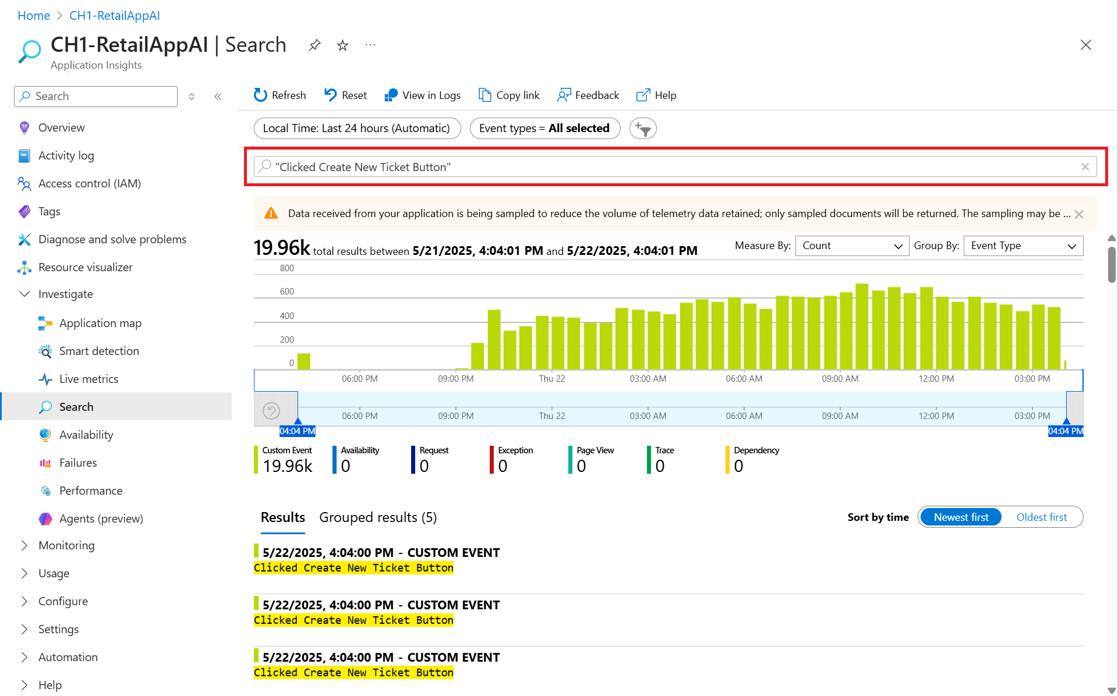Collapse the sidebar with double-chevron icon
Viewport: 1118px width, 696px height.
(218, 97)
